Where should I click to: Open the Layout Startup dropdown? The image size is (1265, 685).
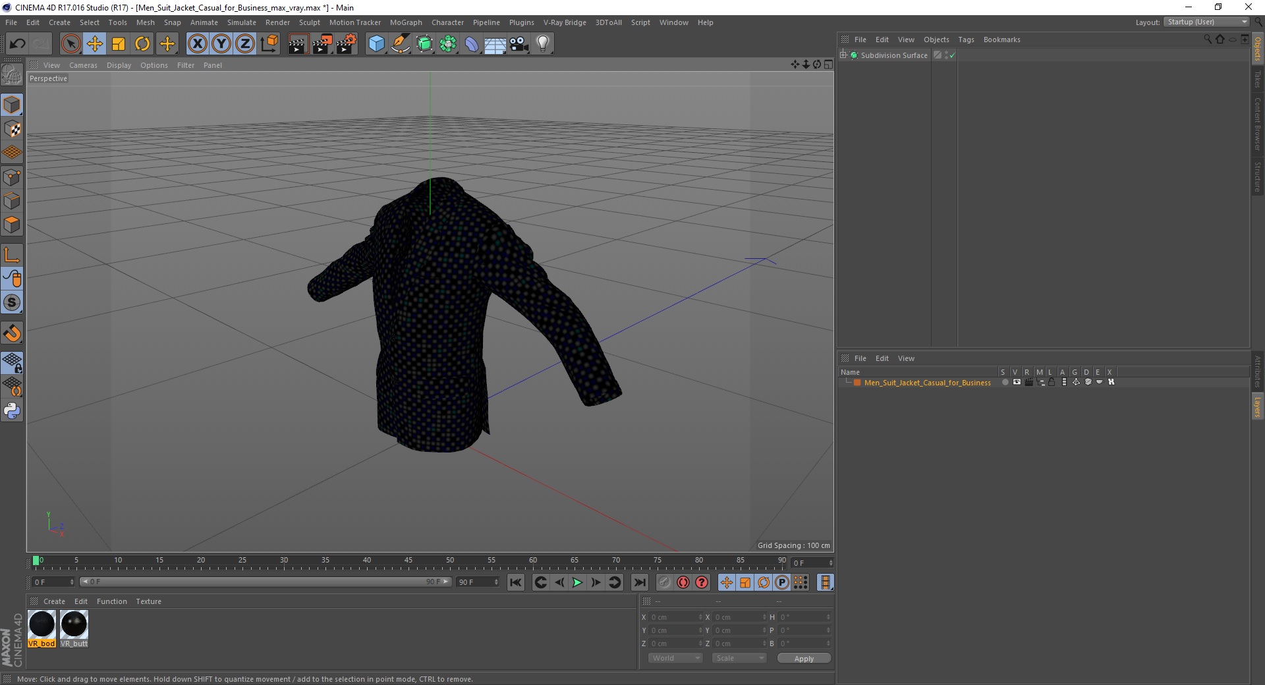pyautogui.click(x=1206, y=22)
